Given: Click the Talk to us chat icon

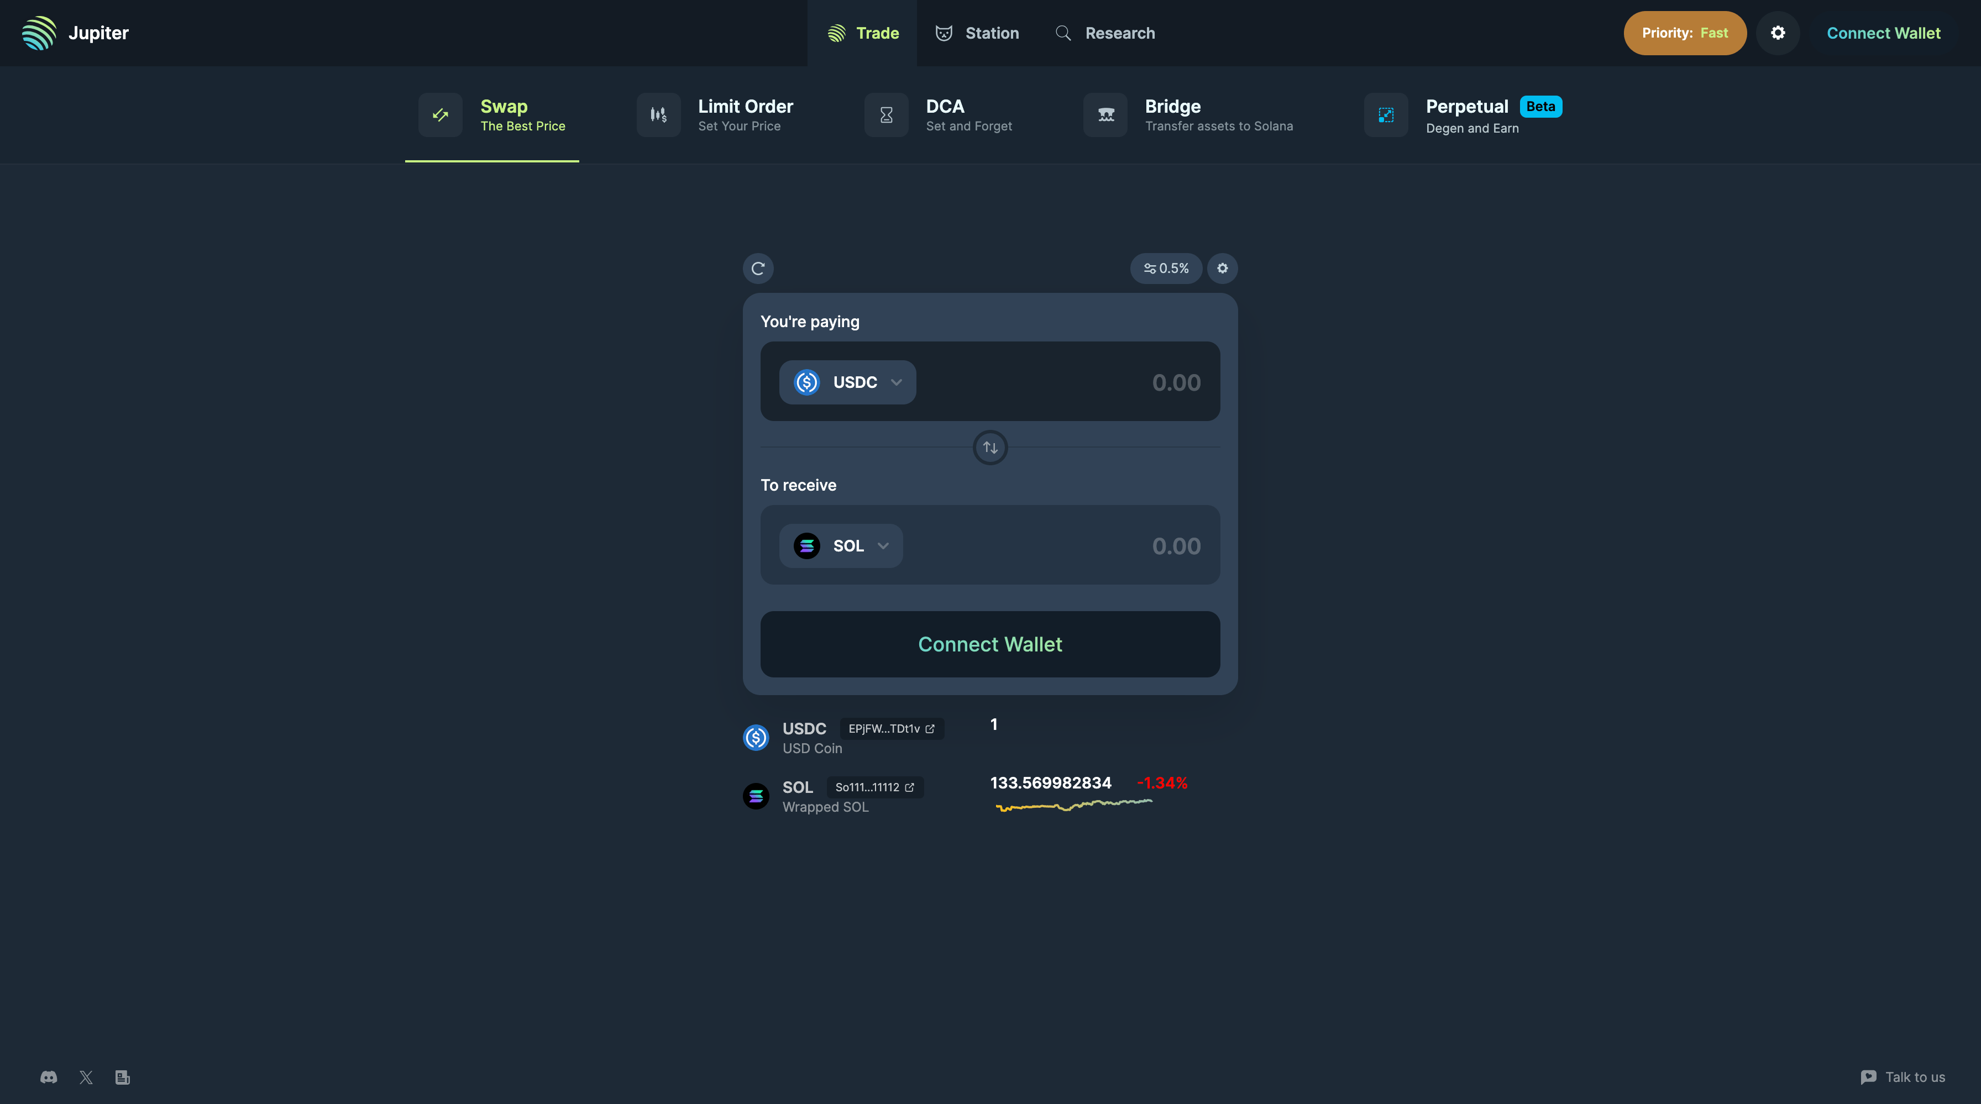Looking at the screenshot, I should click(1868, 1077).
